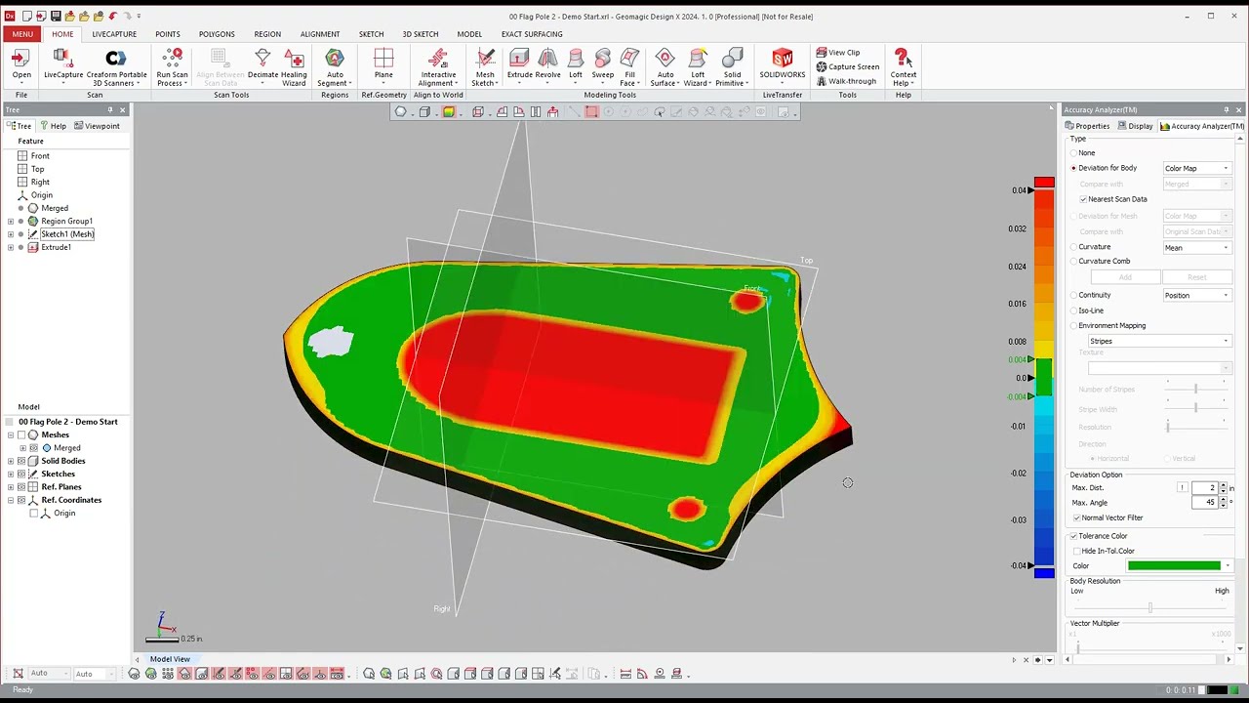Start LiveCapture scanning tool
Image resolution: width=1249 pixels, height=703 pixels.
[x=63, y=65]
